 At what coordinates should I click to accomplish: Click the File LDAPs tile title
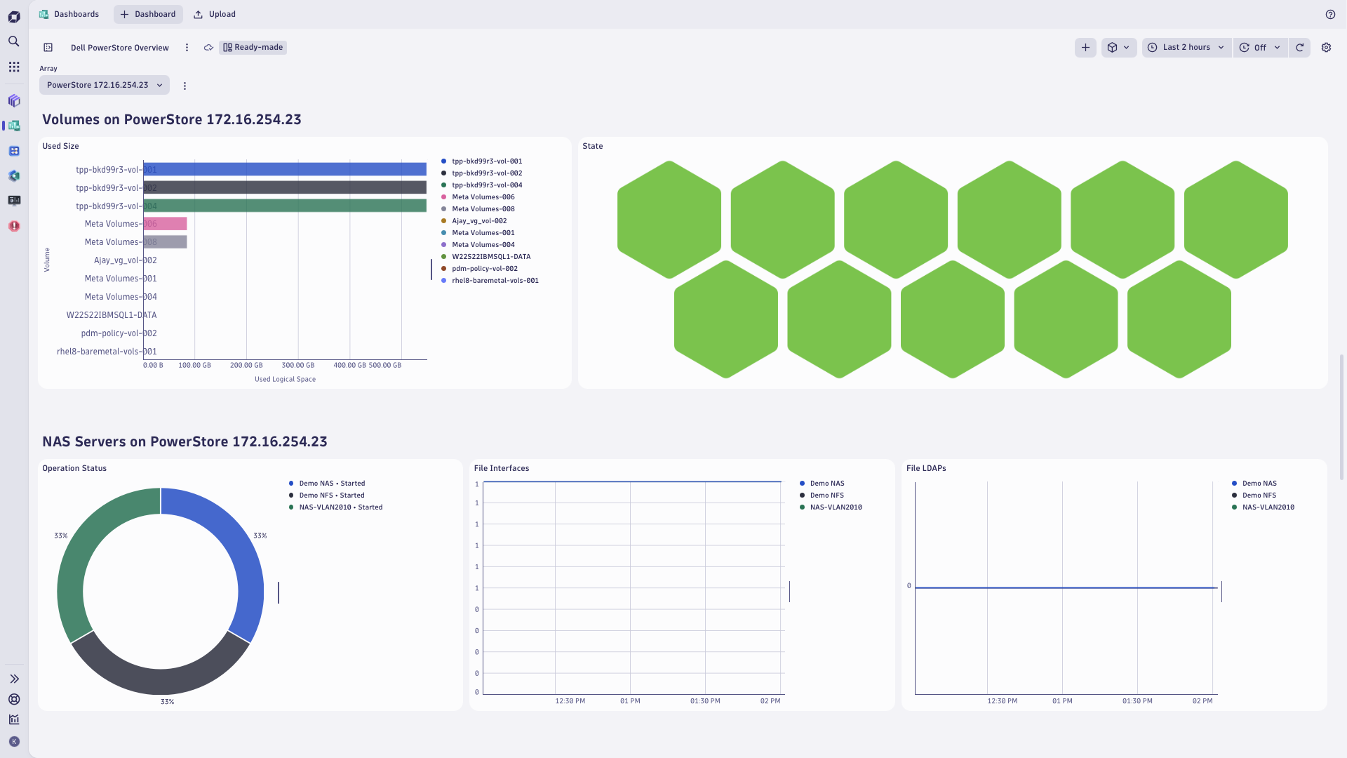(x=926, y=468)
